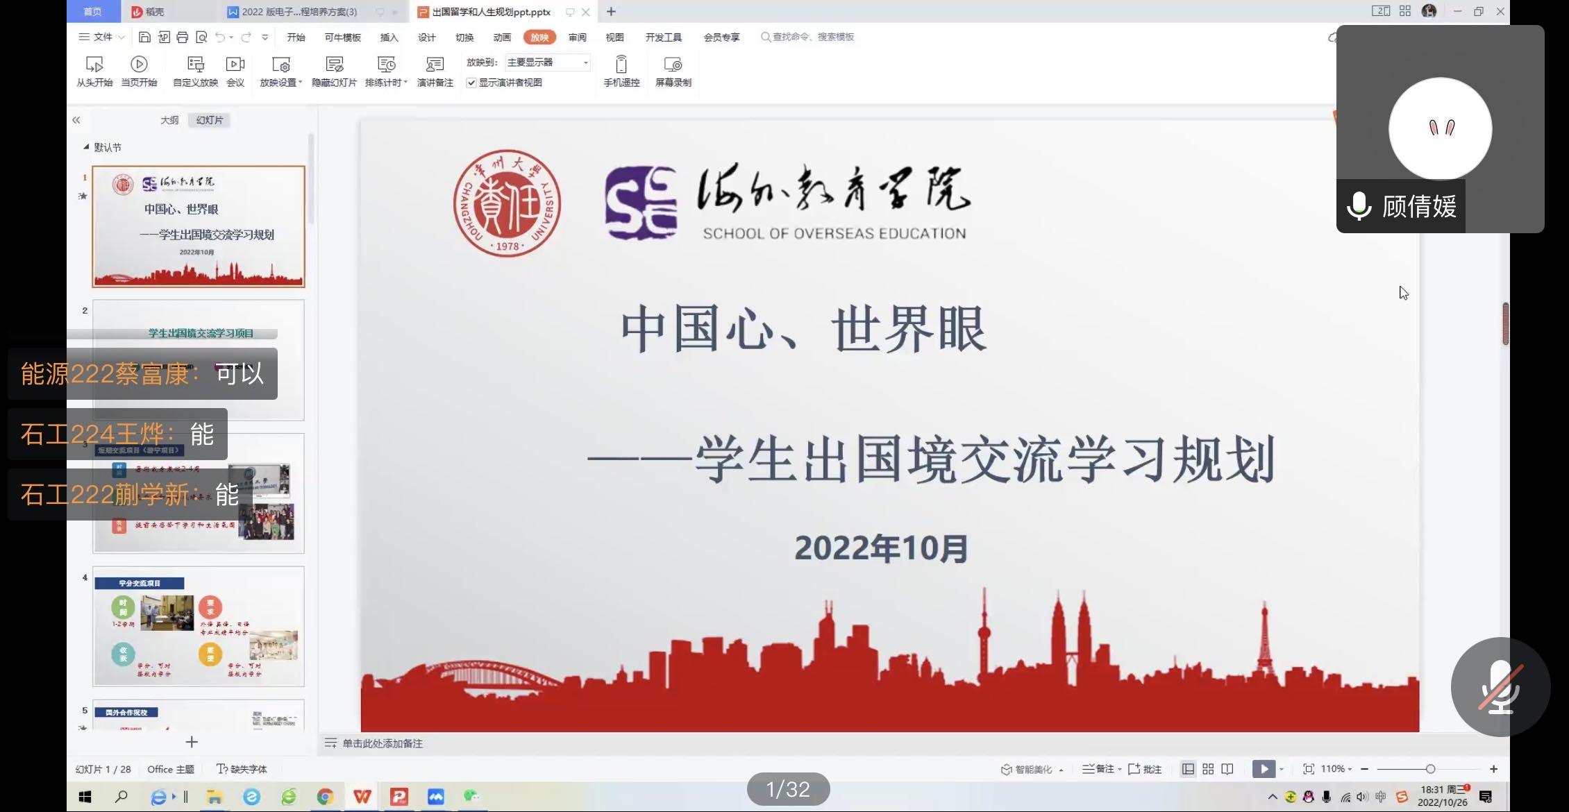Viewport: 1569px width, 812px height.
Task: Toggle the muted microphone button
Action: (1500, 687)
